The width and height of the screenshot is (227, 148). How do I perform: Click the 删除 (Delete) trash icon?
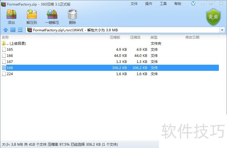[x=72, y=14]
